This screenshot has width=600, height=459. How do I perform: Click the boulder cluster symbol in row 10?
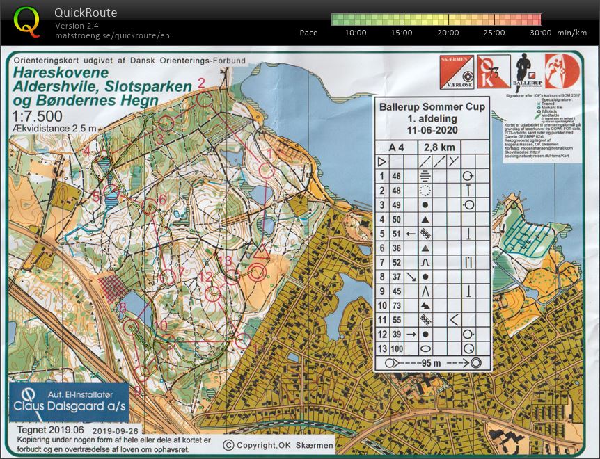pyautogui.click(x=425, y=305)
